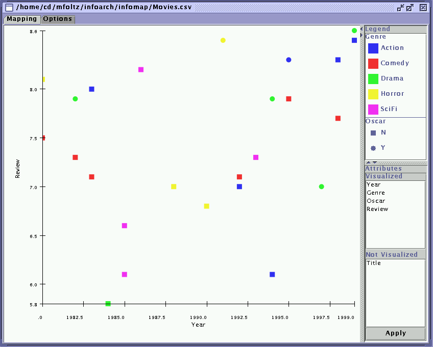Switch to the Mapping tab
This screenshot has height=347, width=433.
[x=22, y=19]
